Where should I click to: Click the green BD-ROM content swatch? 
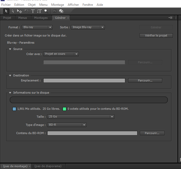64,109
